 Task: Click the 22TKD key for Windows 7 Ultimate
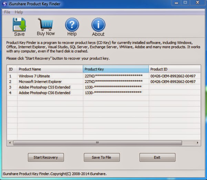pos(114,76)
